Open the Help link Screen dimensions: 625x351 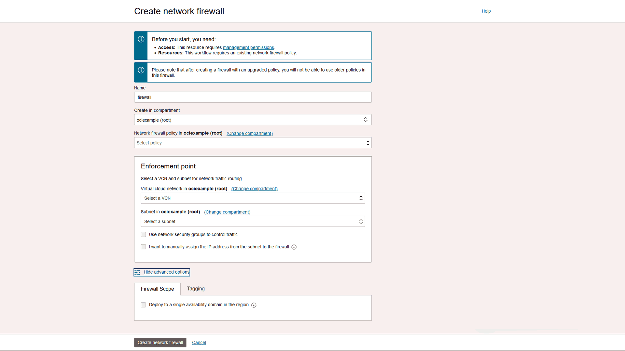486,11
